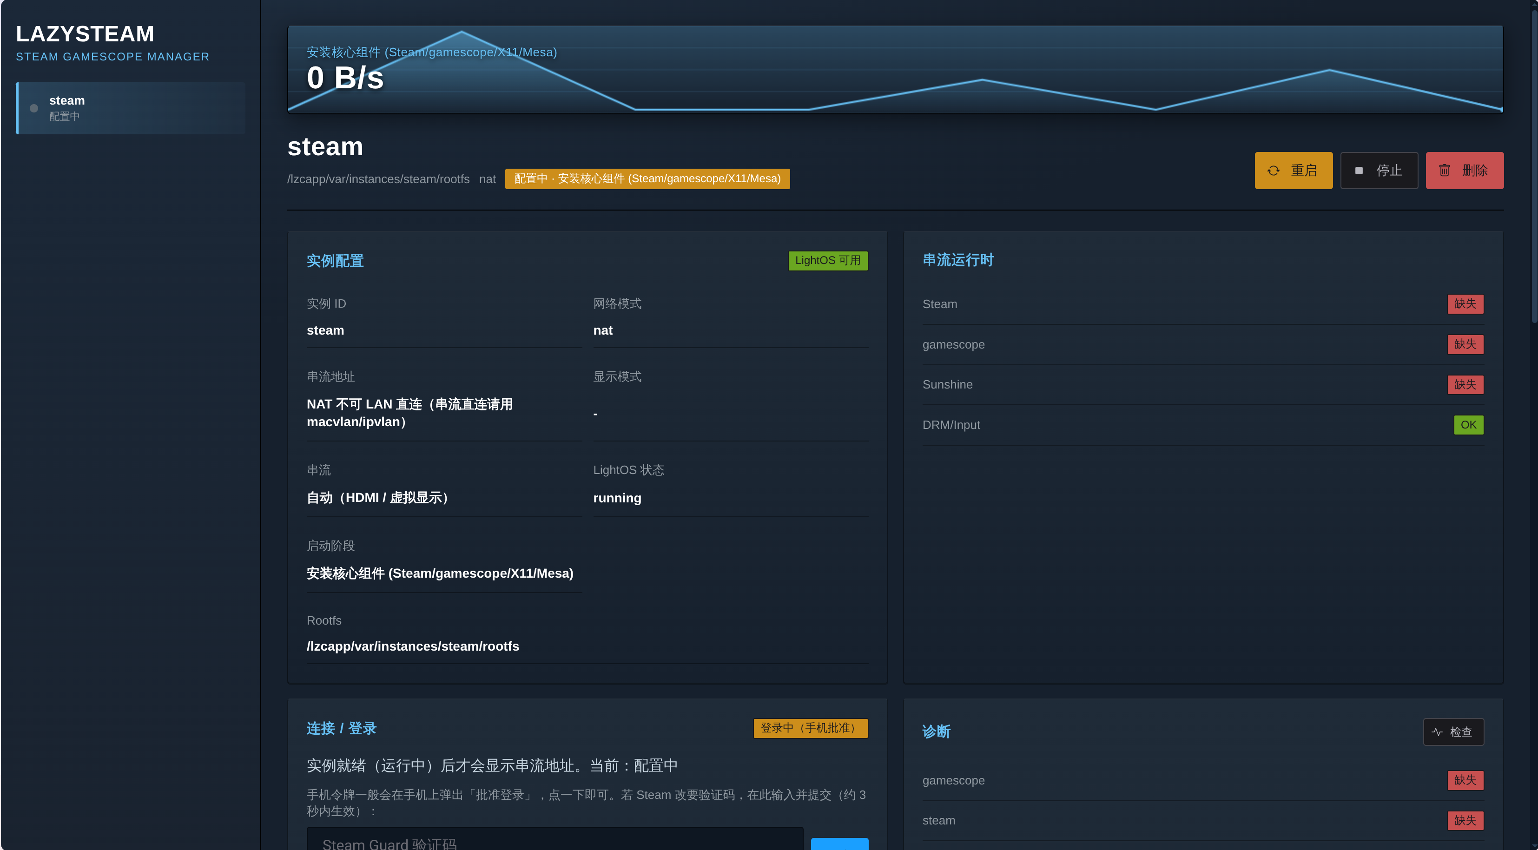Click the 缺失 badge on gamescope runtime row
This screenshot has width=1538, height=850.
click(x=1465, y=344)
